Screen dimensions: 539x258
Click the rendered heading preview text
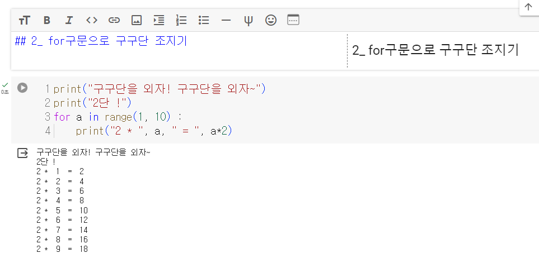(435, 50)
